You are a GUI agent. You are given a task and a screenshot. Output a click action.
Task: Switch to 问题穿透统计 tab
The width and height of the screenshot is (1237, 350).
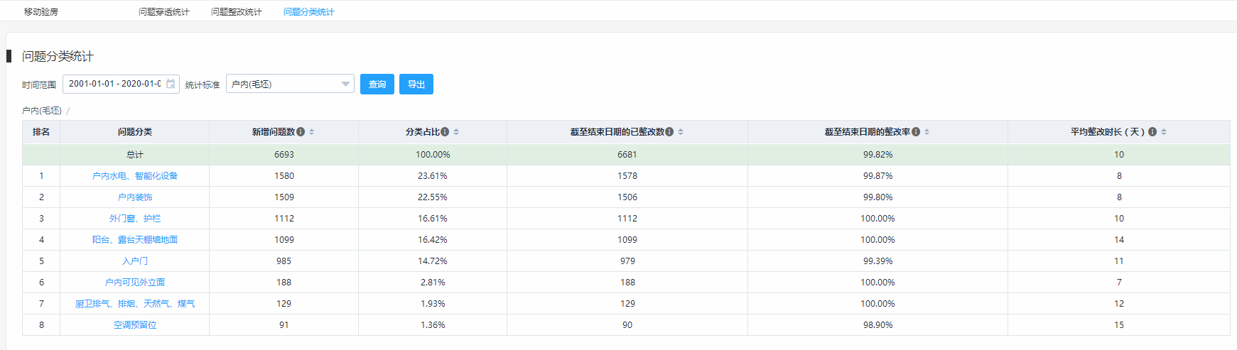tap(164, 12)
